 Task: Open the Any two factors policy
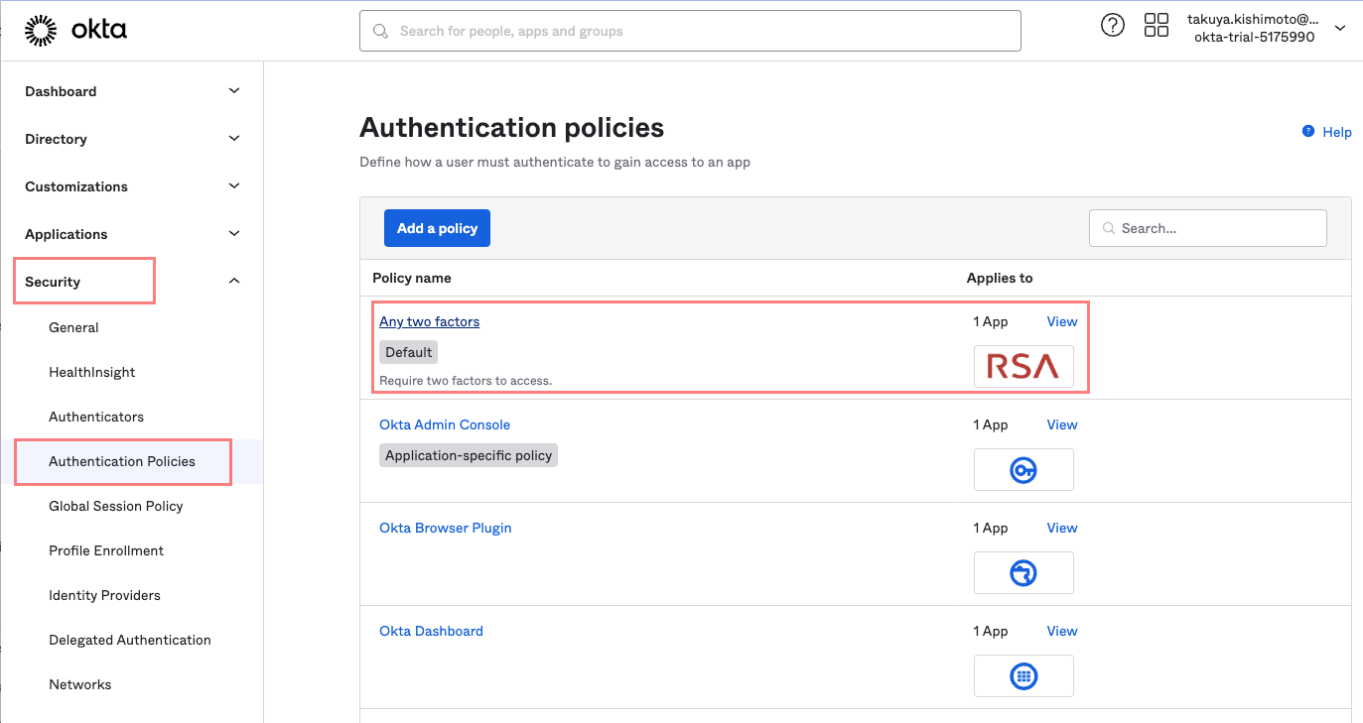click(429, 321)
